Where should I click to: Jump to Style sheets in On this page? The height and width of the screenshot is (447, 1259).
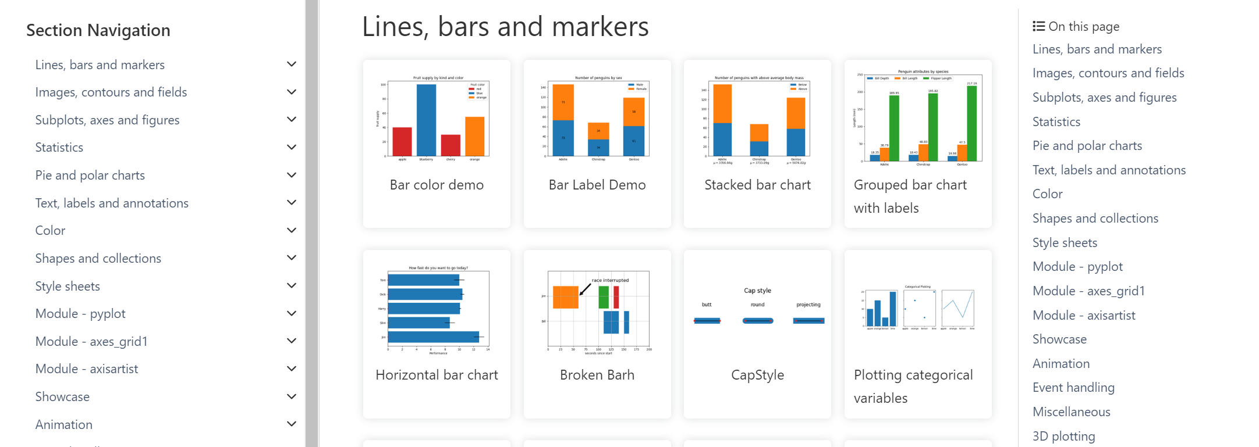tap(1065, 243)
